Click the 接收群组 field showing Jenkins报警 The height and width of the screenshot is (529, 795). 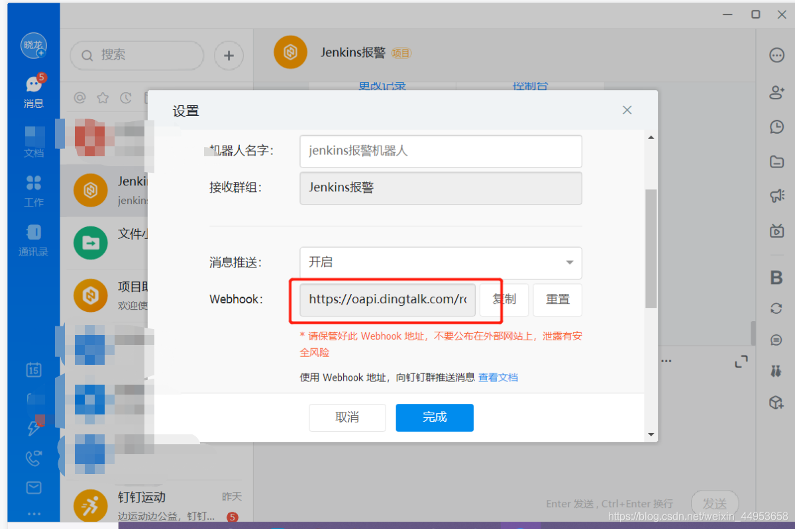(441, 188)
